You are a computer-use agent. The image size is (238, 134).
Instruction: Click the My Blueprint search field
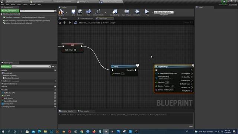(31, 66)
